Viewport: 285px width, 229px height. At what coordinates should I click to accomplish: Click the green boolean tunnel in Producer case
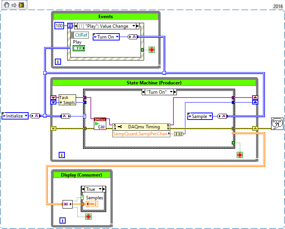coord(233,143)
